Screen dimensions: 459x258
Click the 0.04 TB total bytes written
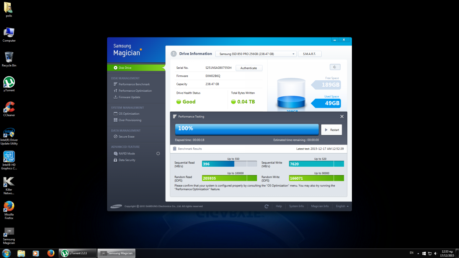point(243,102)
